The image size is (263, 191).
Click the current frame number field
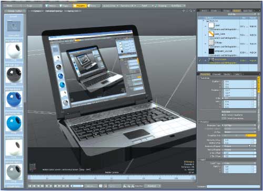[77, 186]
